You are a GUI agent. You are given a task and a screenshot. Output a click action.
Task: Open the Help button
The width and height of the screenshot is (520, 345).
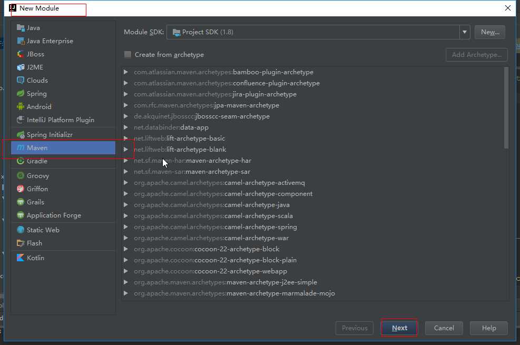489,328
